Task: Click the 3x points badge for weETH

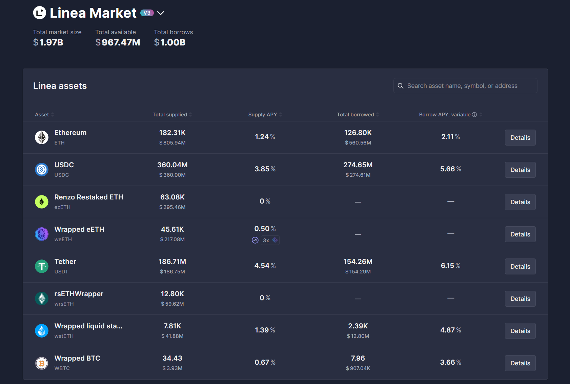Action: click(x=270, y=240)
